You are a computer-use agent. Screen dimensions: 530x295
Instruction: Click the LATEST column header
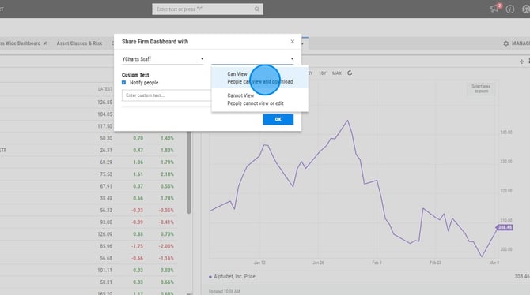coord(105,89)
